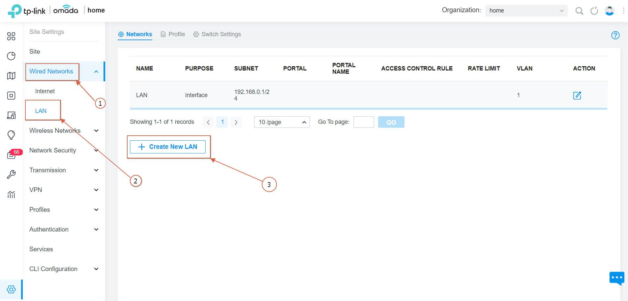Viewport: 628px width, 301px height.
Task: Select Services in the settings menu
Action: point(41,249)
